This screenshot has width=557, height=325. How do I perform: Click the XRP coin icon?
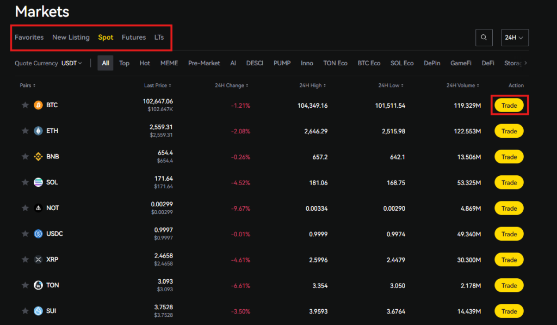coord(37,259)
